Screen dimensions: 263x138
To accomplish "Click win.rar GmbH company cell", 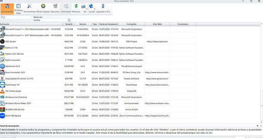I will [131, 109].
